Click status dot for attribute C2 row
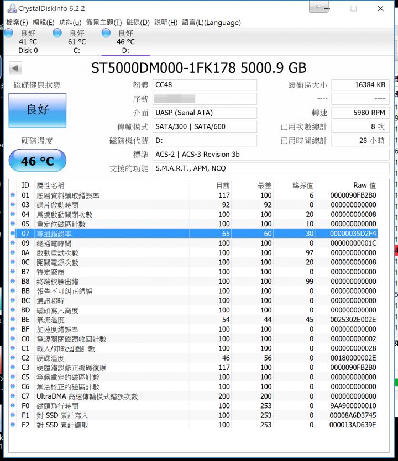398x461 pixels. [12, 358]
